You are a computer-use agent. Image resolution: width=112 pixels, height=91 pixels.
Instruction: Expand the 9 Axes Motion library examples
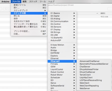tap(62, 45)
